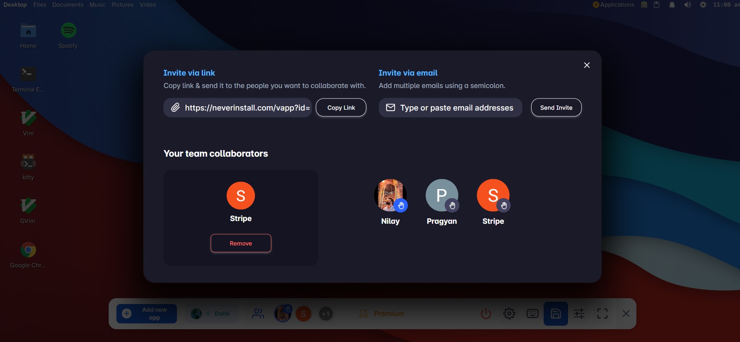The image size is (740, 342).
Task: Click the archive drawer tray icon
Action: tap(644, 5)
